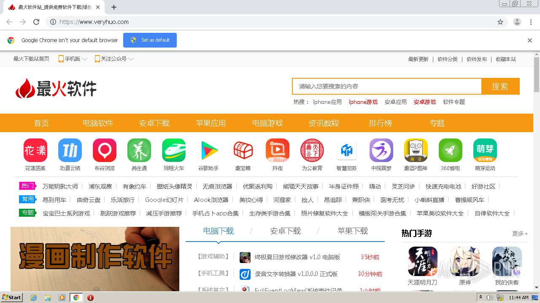
Task: Reload the page in Chrome
Action: 36,22
